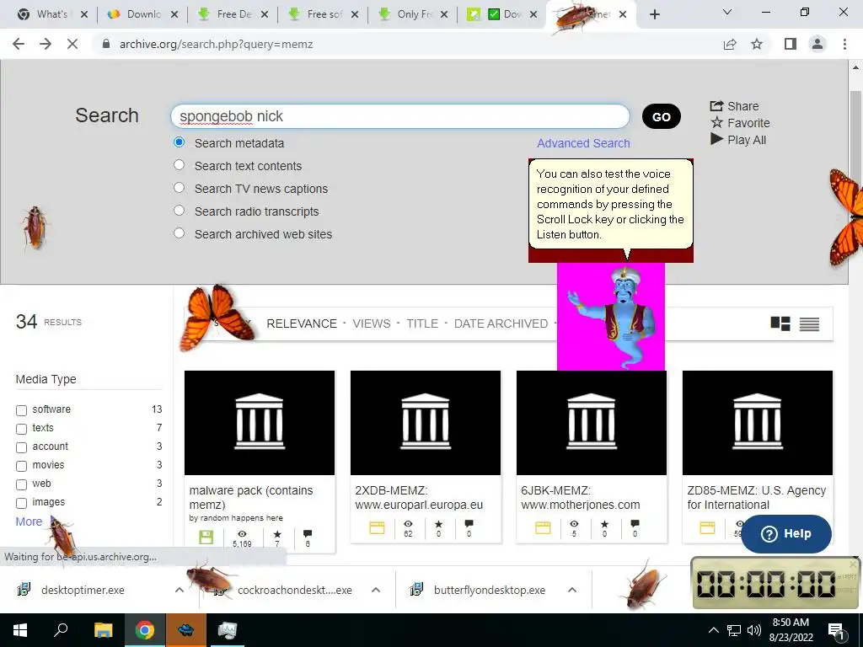The width and height of the screenshot is (863, 647).
Task: Select the Search metadata radio button
Action: tap(179, 142)
